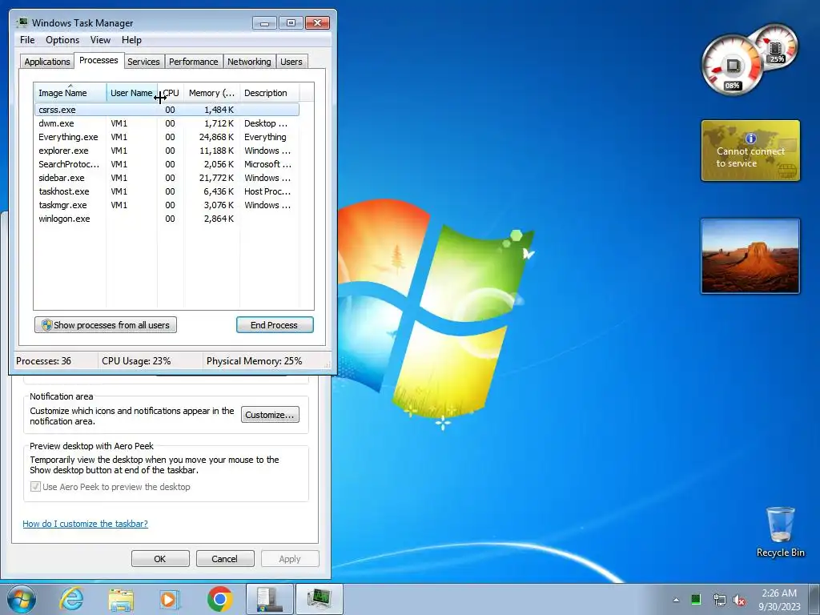
Task: Click the CPU Usage: 23% status entry
Action: point(136,361)
